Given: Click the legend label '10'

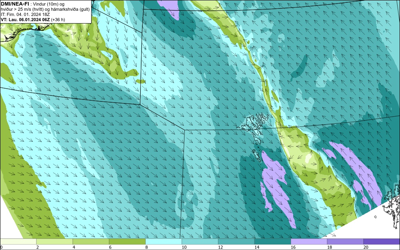Looking at the screenshot, I should (184, 247).
